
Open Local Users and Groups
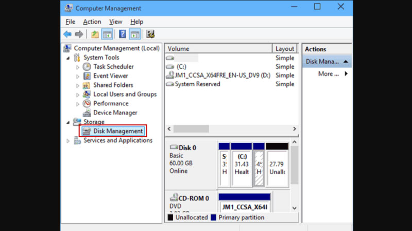125,94
